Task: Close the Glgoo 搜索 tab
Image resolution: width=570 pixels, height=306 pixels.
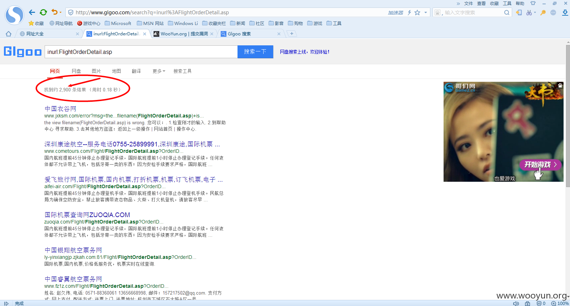Action: point(279,34)
